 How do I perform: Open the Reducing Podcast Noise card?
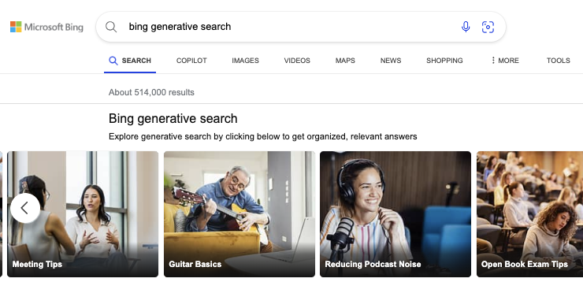point(395,213)
